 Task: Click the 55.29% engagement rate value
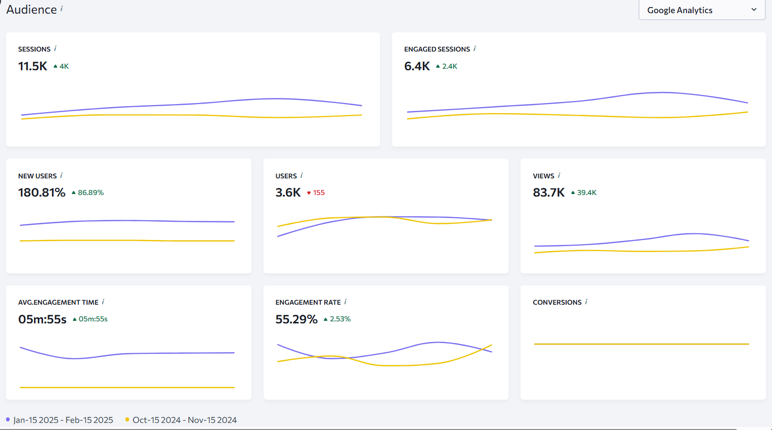point(296,319)
